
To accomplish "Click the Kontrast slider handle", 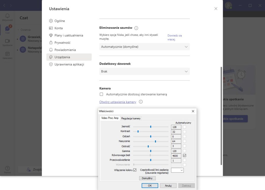I will [138, 131].
